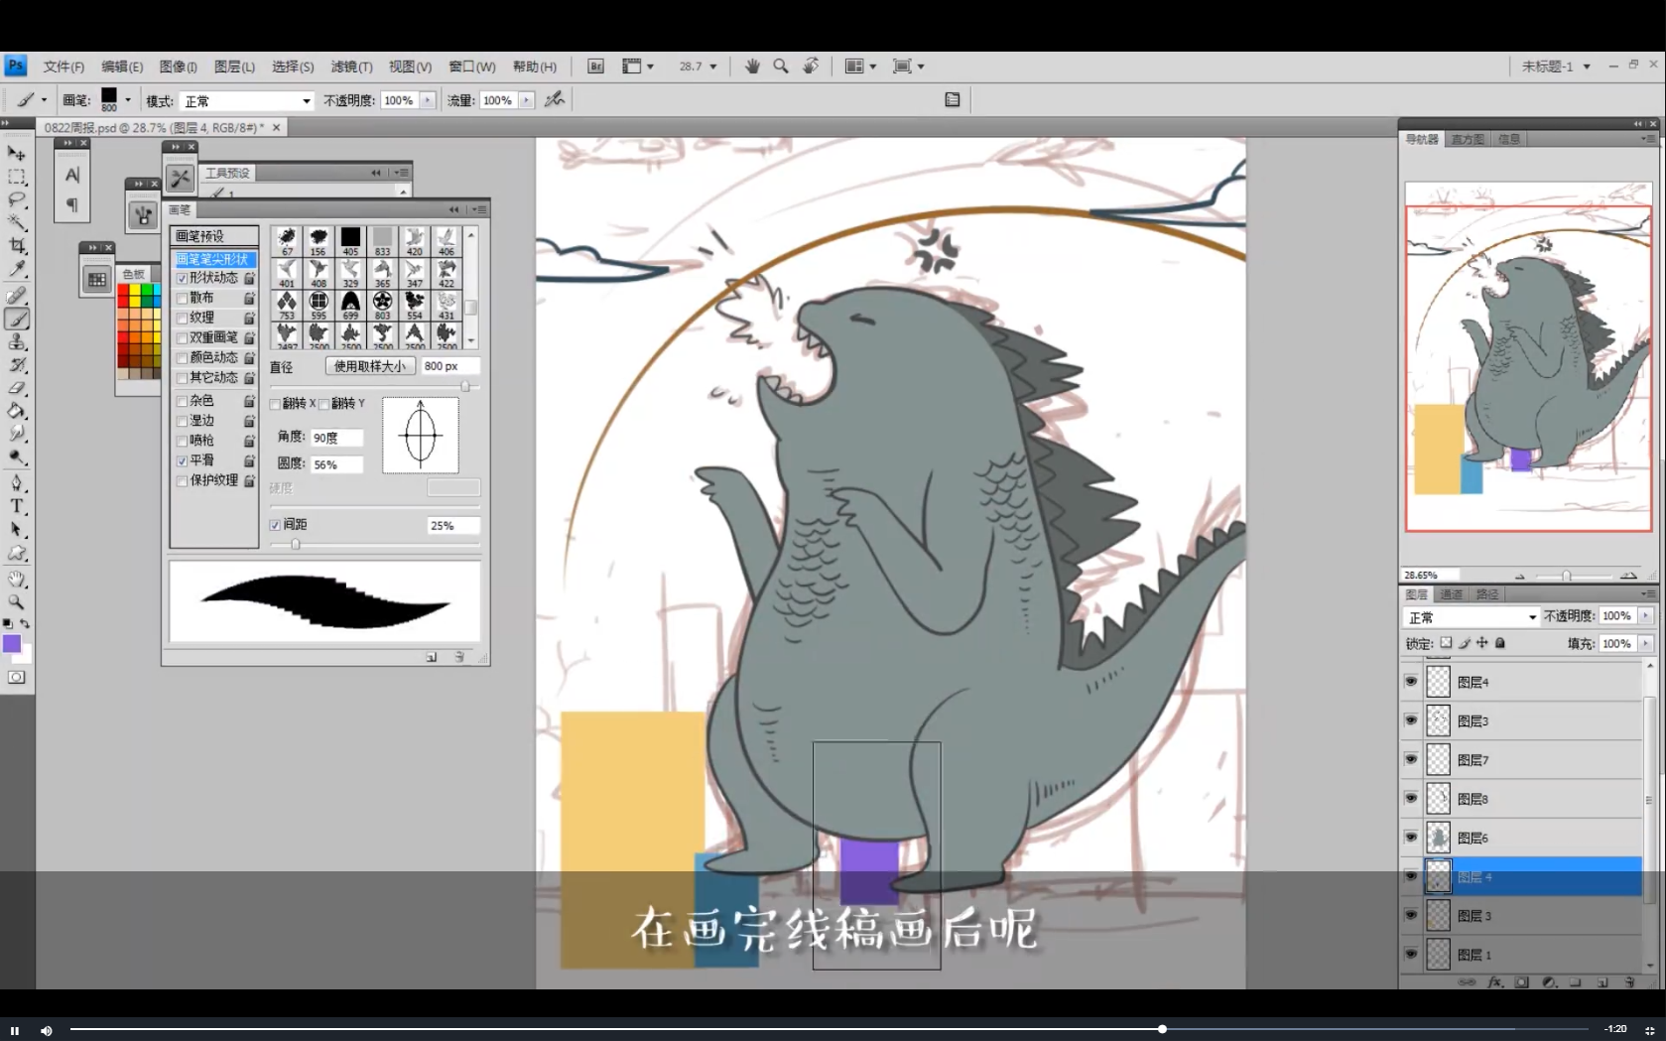Toggle the 间距 checkbox
The width and height of the screenshot is (1666, 1041).
click(275, 525)
